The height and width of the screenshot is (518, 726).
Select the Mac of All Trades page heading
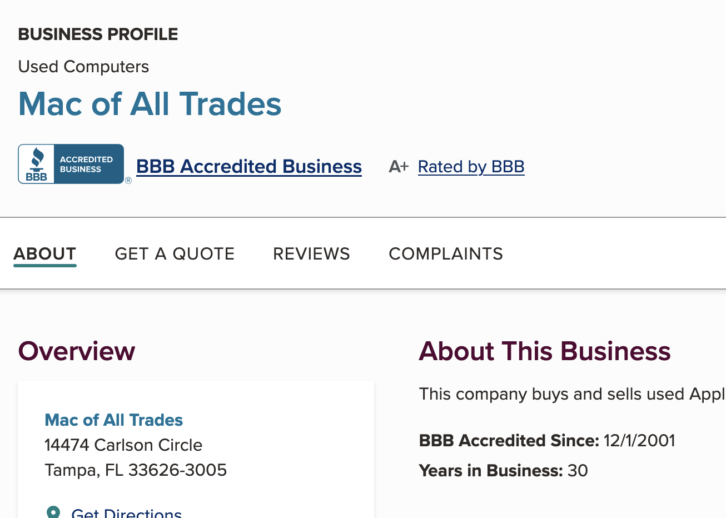tap(150, 105)
